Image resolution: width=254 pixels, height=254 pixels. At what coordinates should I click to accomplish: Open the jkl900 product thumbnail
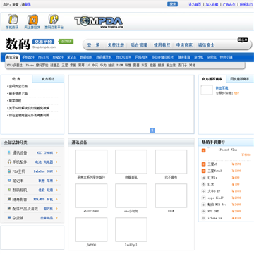tap(91, 229)
